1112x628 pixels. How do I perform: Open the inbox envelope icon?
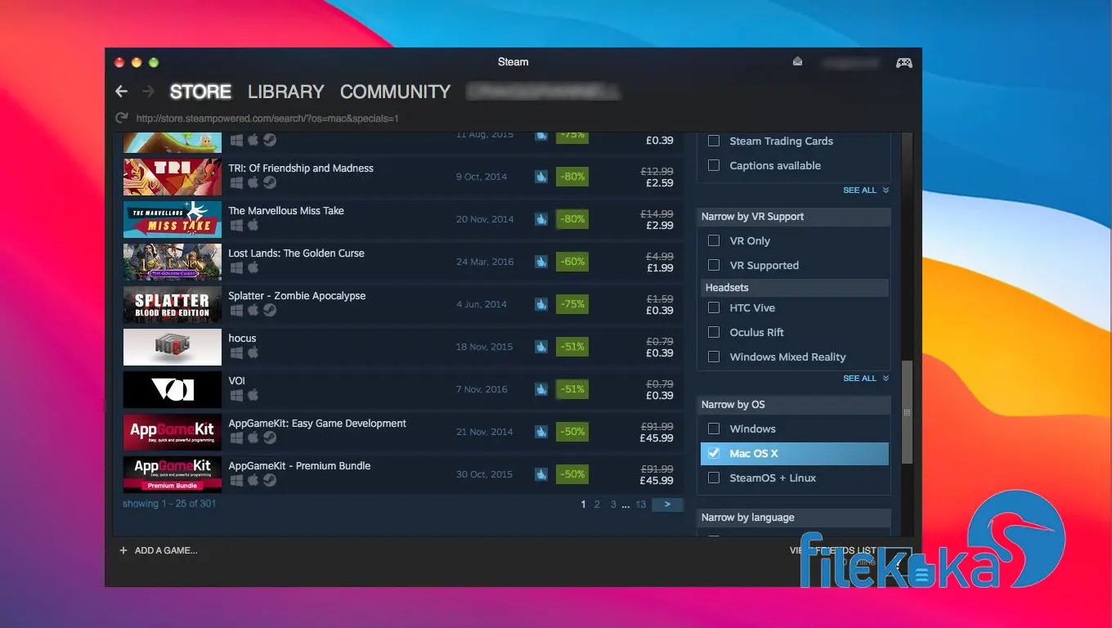click(797, 61)
